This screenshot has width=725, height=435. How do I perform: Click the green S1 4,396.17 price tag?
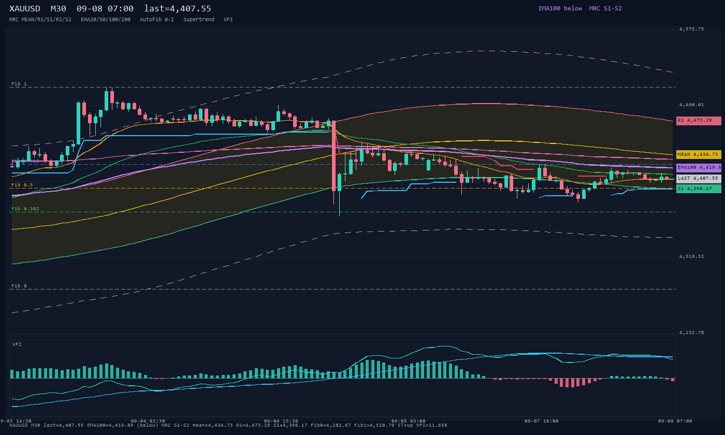[x=699, y=189]
